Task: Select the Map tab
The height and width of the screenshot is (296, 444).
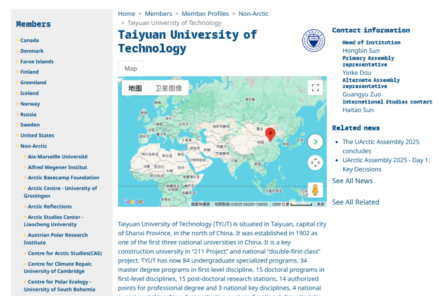Action: (x=131, y=68)
